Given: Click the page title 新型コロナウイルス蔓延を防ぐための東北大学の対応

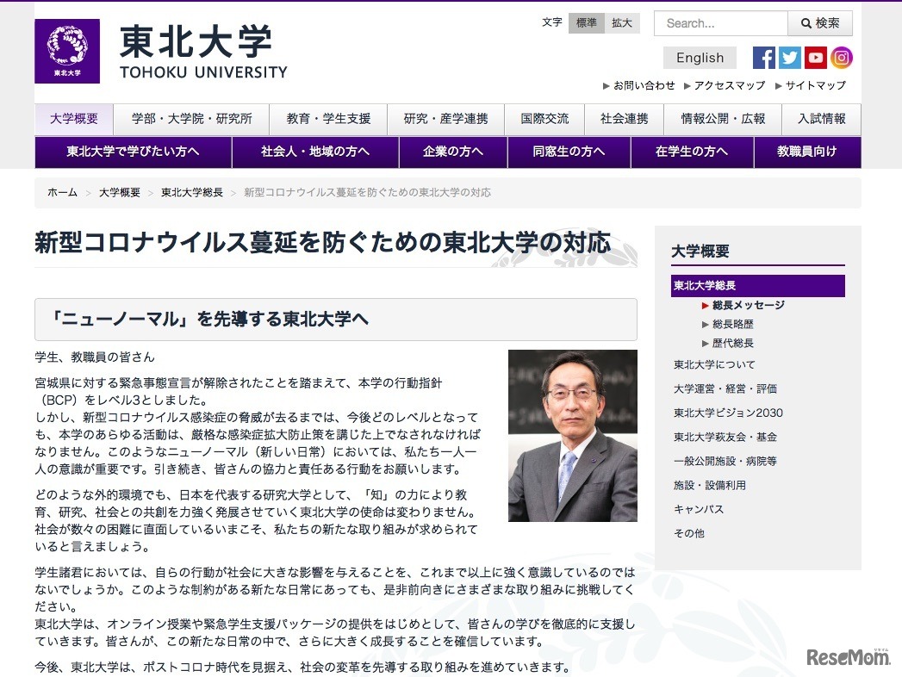Looking at the screenshot, I should click(322, 243).
